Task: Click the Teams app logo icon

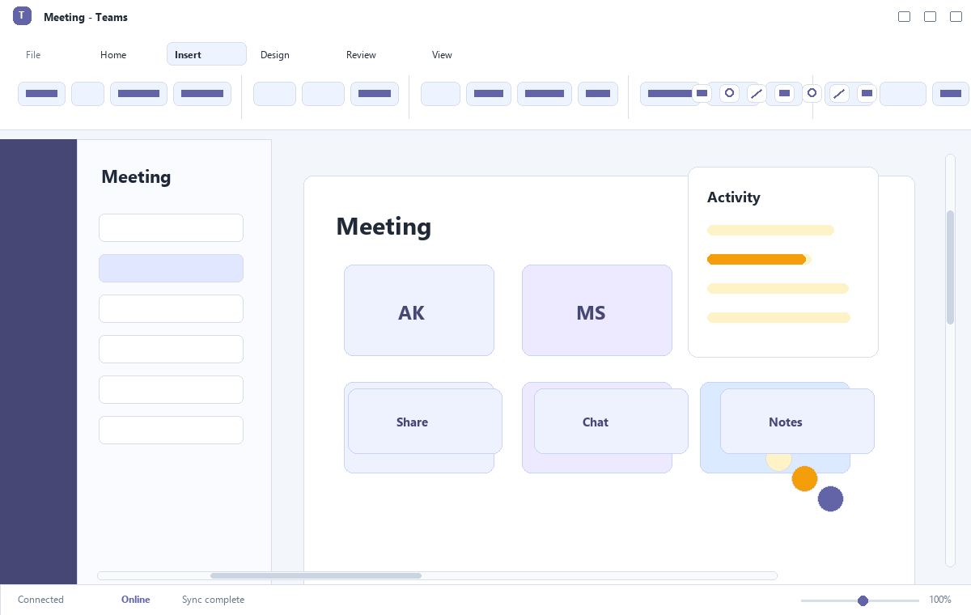Action: (x=22, y=15)
